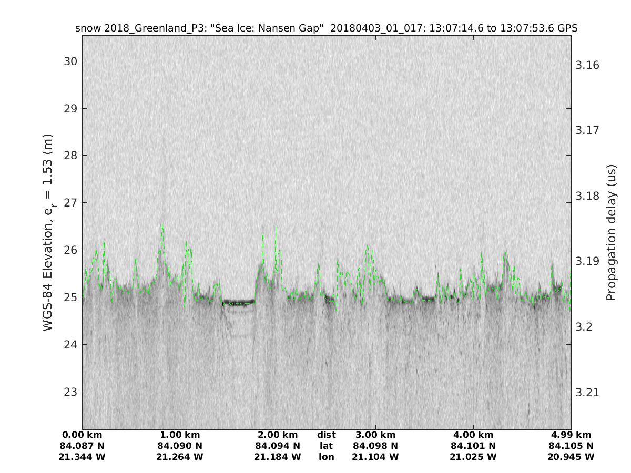
Task: Click the dark flat echo segment near 1.6 km
Action: click(238, 302)
